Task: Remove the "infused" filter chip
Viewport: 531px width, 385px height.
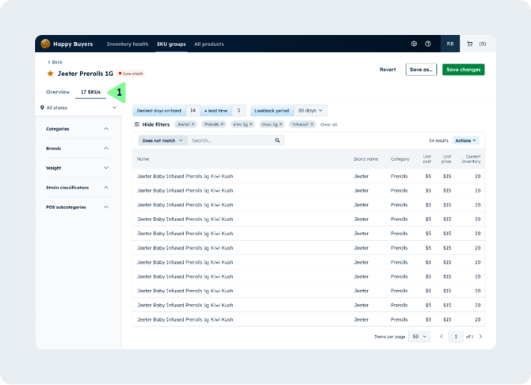Action: 312,124
